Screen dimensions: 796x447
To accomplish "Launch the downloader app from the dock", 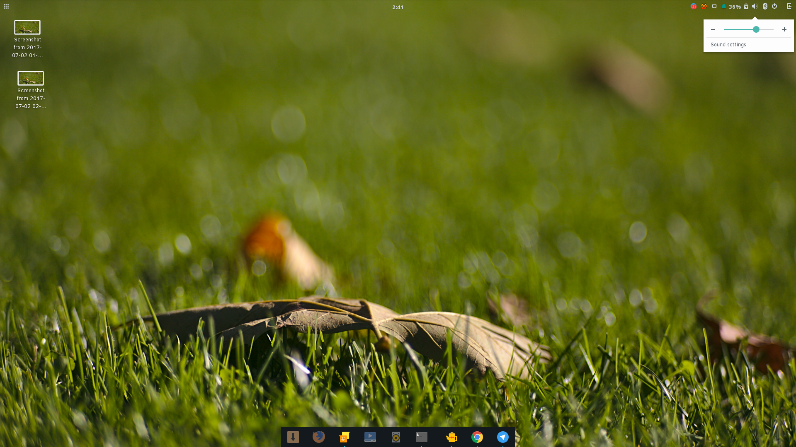I will point(293,437).
